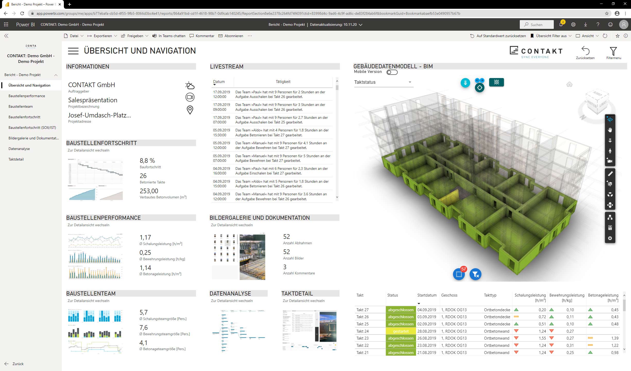Open BIM viewer settings gear
The image size is (631, 371).
[610, 238]
